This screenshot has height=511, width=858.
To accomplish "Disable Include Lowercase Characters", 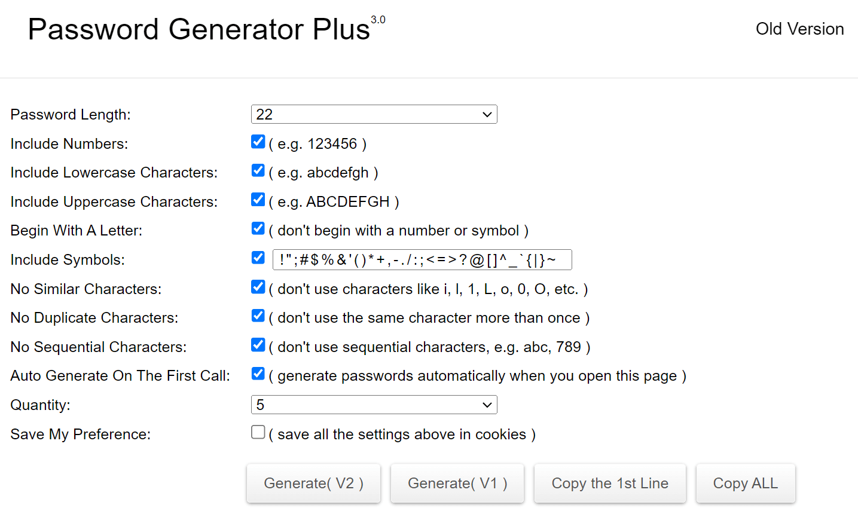I will [258, 170].
